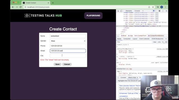Open the drawer three-dot menu

(x=118, y=77)
